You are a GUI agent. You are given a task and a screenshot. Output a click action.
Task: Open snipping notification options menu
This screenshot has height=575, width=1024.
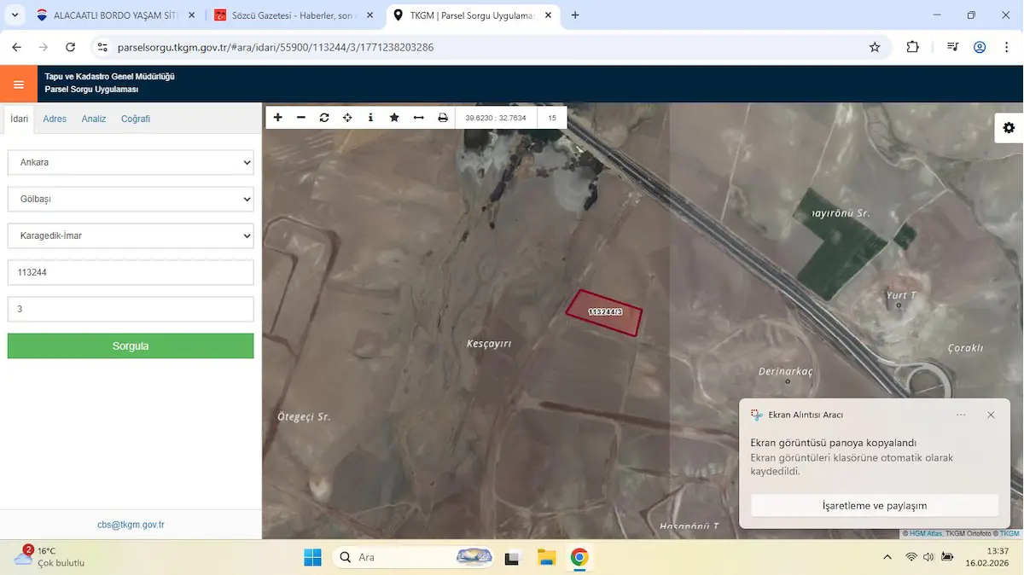(961, 415)
